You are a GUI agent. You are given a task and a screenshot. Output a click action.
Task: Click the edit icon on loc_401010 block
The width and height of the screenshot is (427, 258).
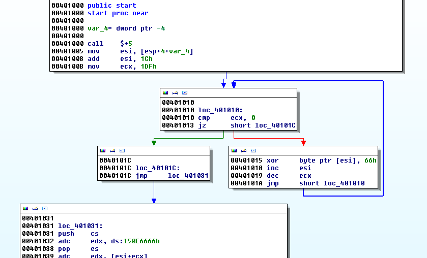(x=175, y=93)
